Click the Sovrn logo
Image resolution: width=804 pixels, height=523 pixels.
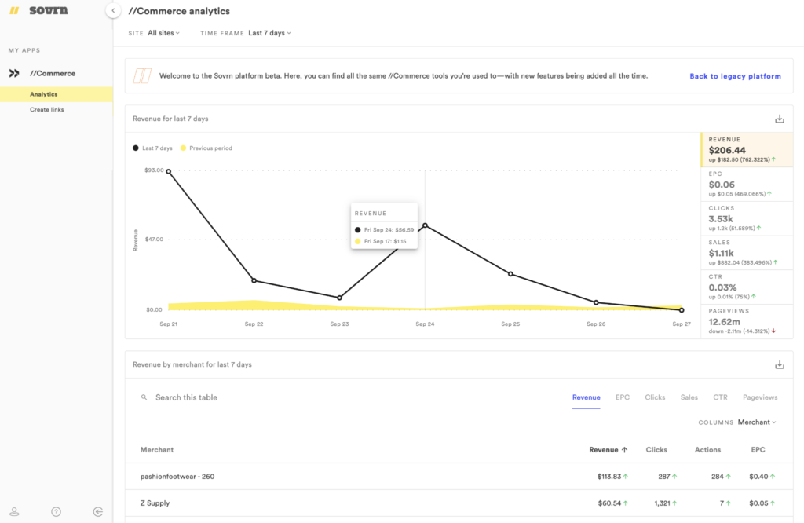tap(38, 10)
